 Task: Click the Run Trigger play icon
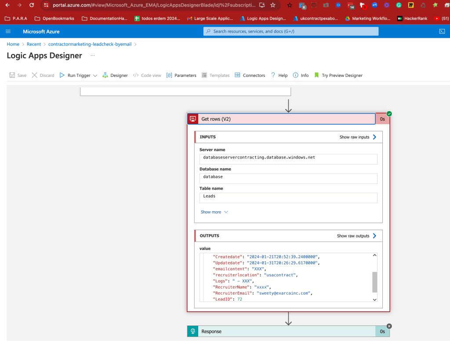(62, 75)
